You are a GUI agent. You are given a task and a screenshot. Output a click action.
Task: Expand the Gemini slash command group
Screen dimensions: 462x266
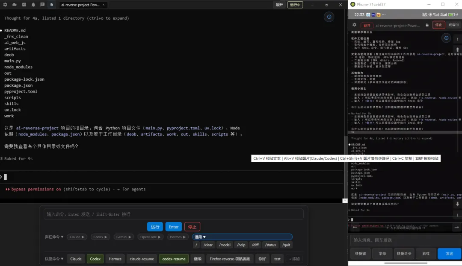pos(124,237)
